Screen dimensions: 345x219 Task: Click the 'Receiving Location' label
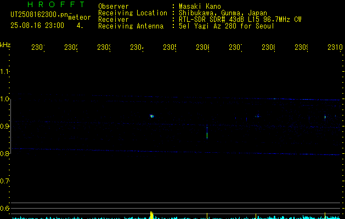pyautogui.click(x=133, y=13)
